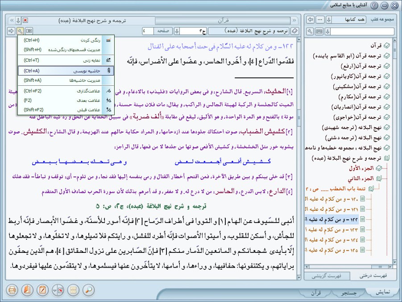The height and width of the screenshot is (302, 402).
Task: Choose علامت قبلی (Shift+F2) in the menu
Action: coord(66,110)
